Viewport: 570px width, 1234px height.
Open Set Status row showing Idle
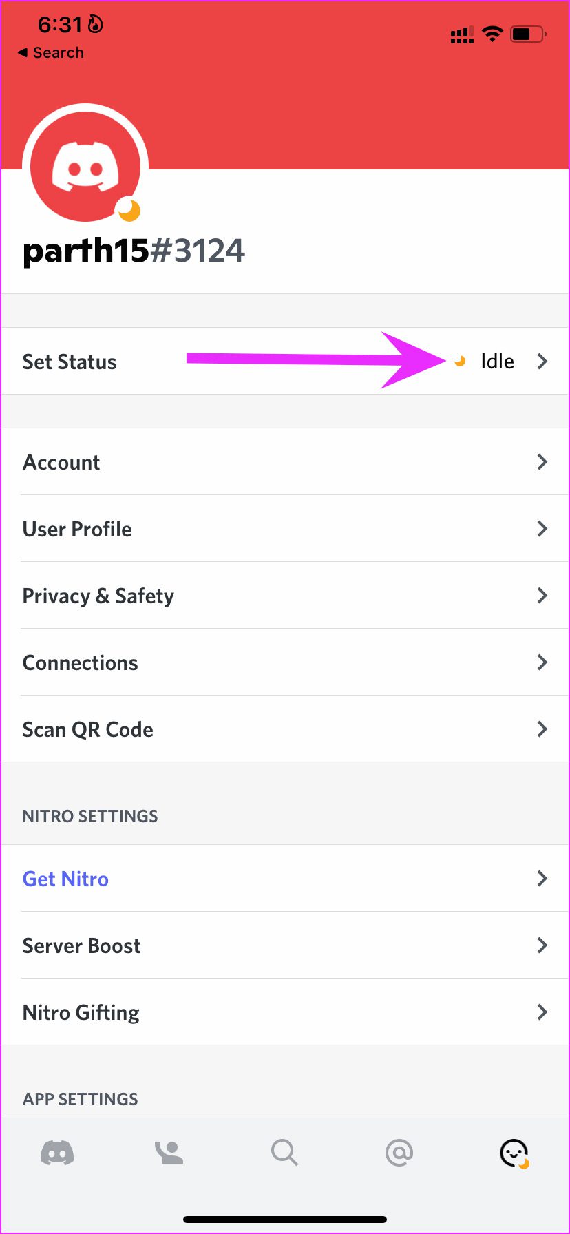(x=285, y=362)
